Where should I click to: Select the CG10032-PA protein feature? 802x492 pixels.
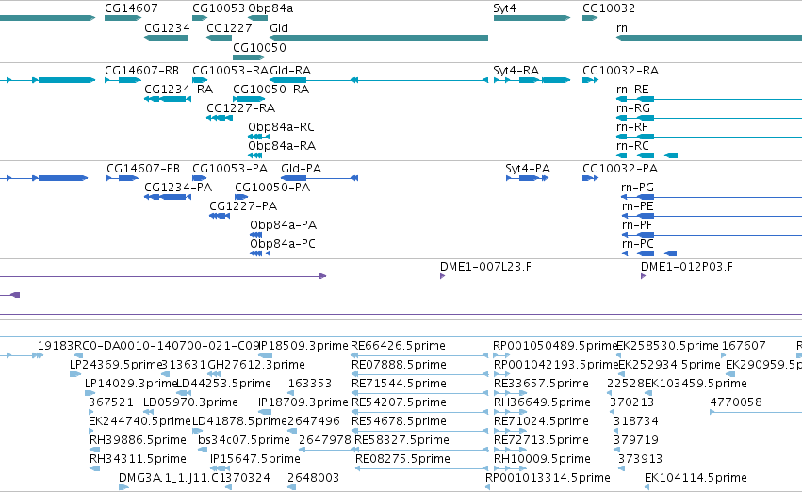pyautogui.click(x=590, y=178)
